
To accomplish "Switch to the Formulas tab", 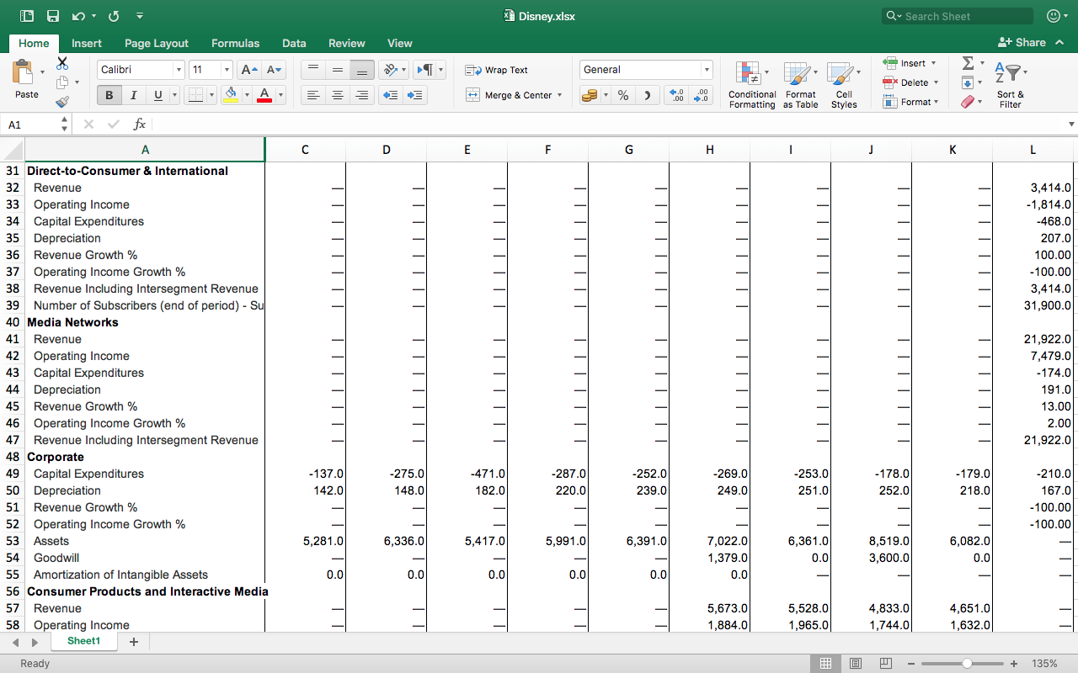I will click(235, 43).
